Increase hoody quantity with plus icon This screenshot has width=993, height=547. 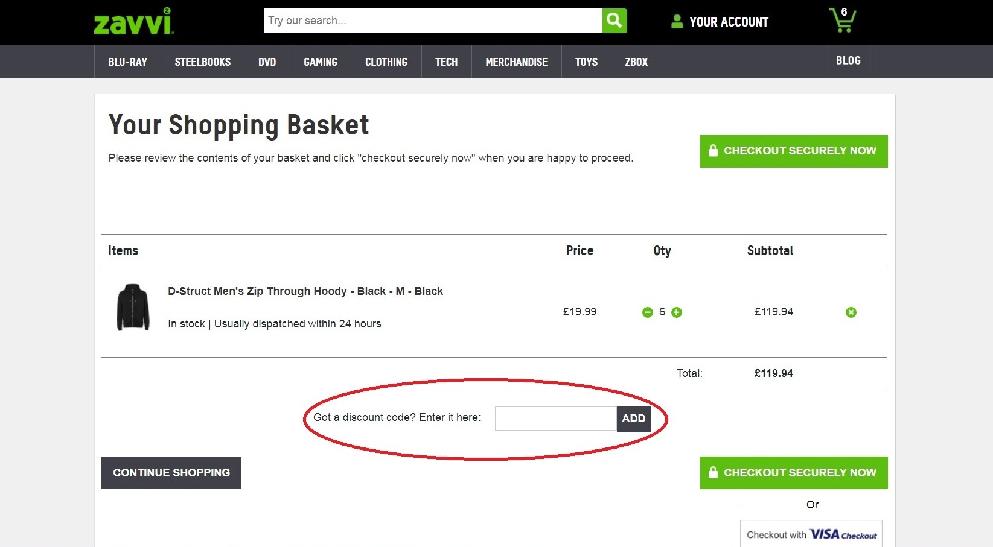(x=677, y=312)
